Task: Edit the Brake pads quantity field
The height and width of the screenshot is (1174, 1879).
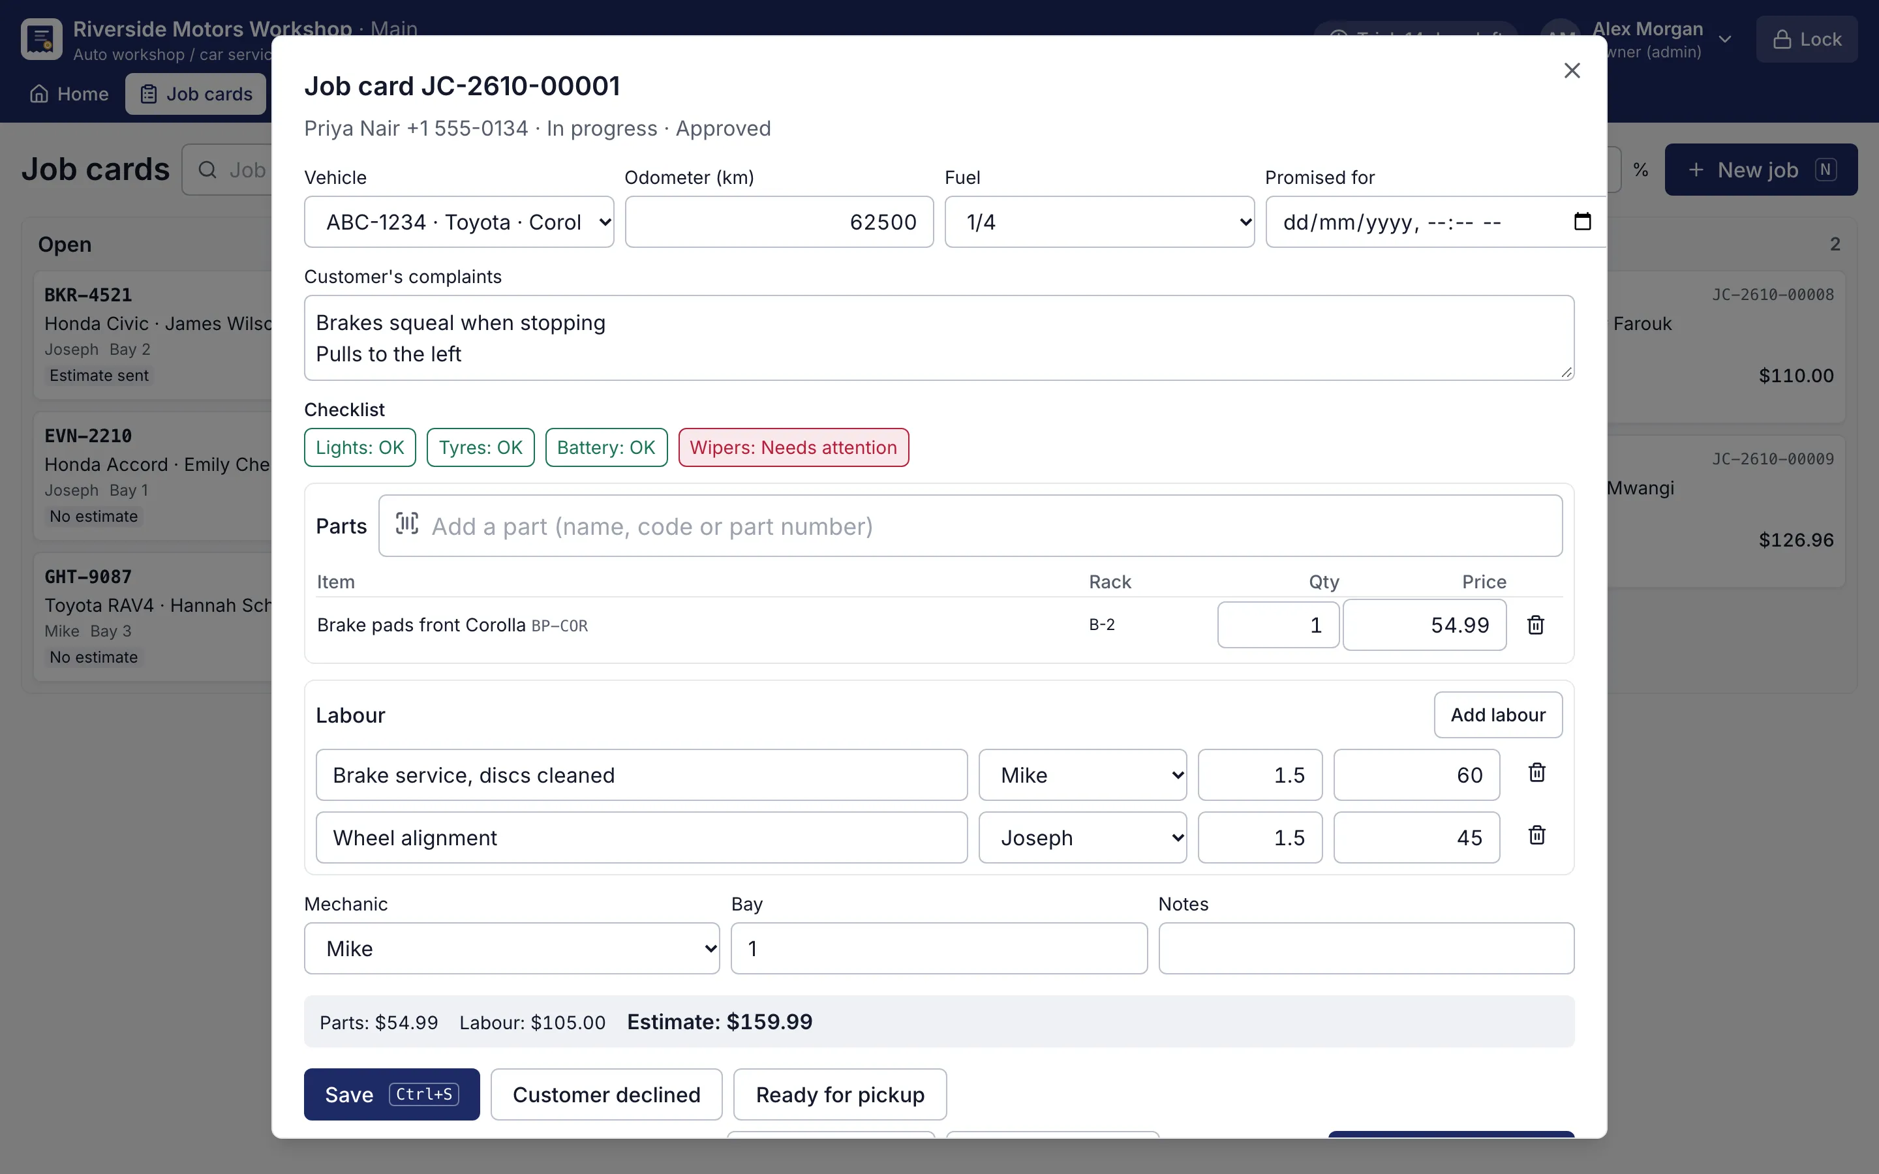Action: 1278,625
